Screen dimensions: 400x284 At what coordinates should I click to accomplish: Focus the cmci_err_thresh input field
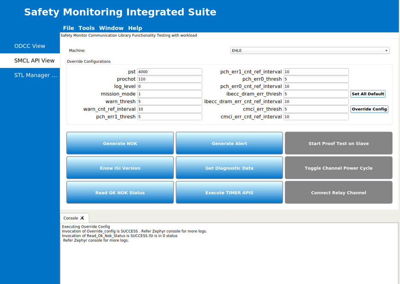[316, 109]
